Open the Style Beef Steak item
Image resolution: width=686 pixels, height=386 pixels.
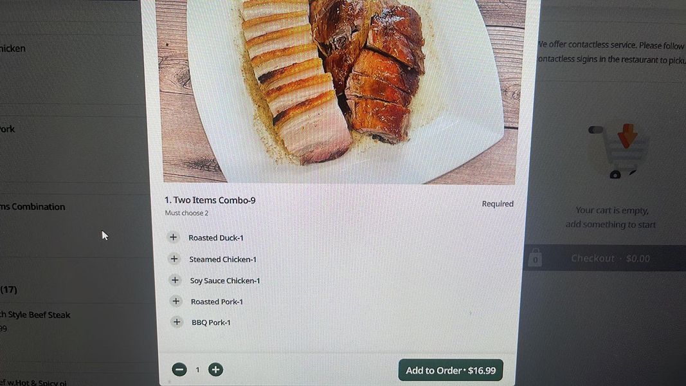pos(35,315)
